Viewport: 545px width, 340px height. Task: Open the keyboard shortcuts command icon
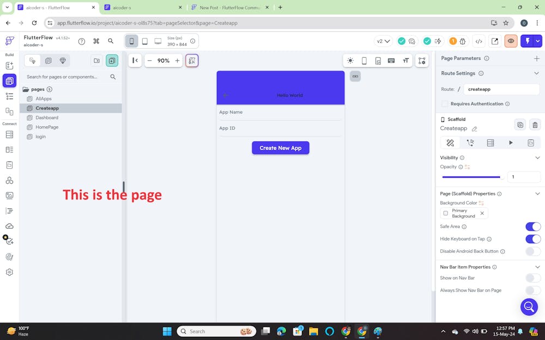(96, 41)
